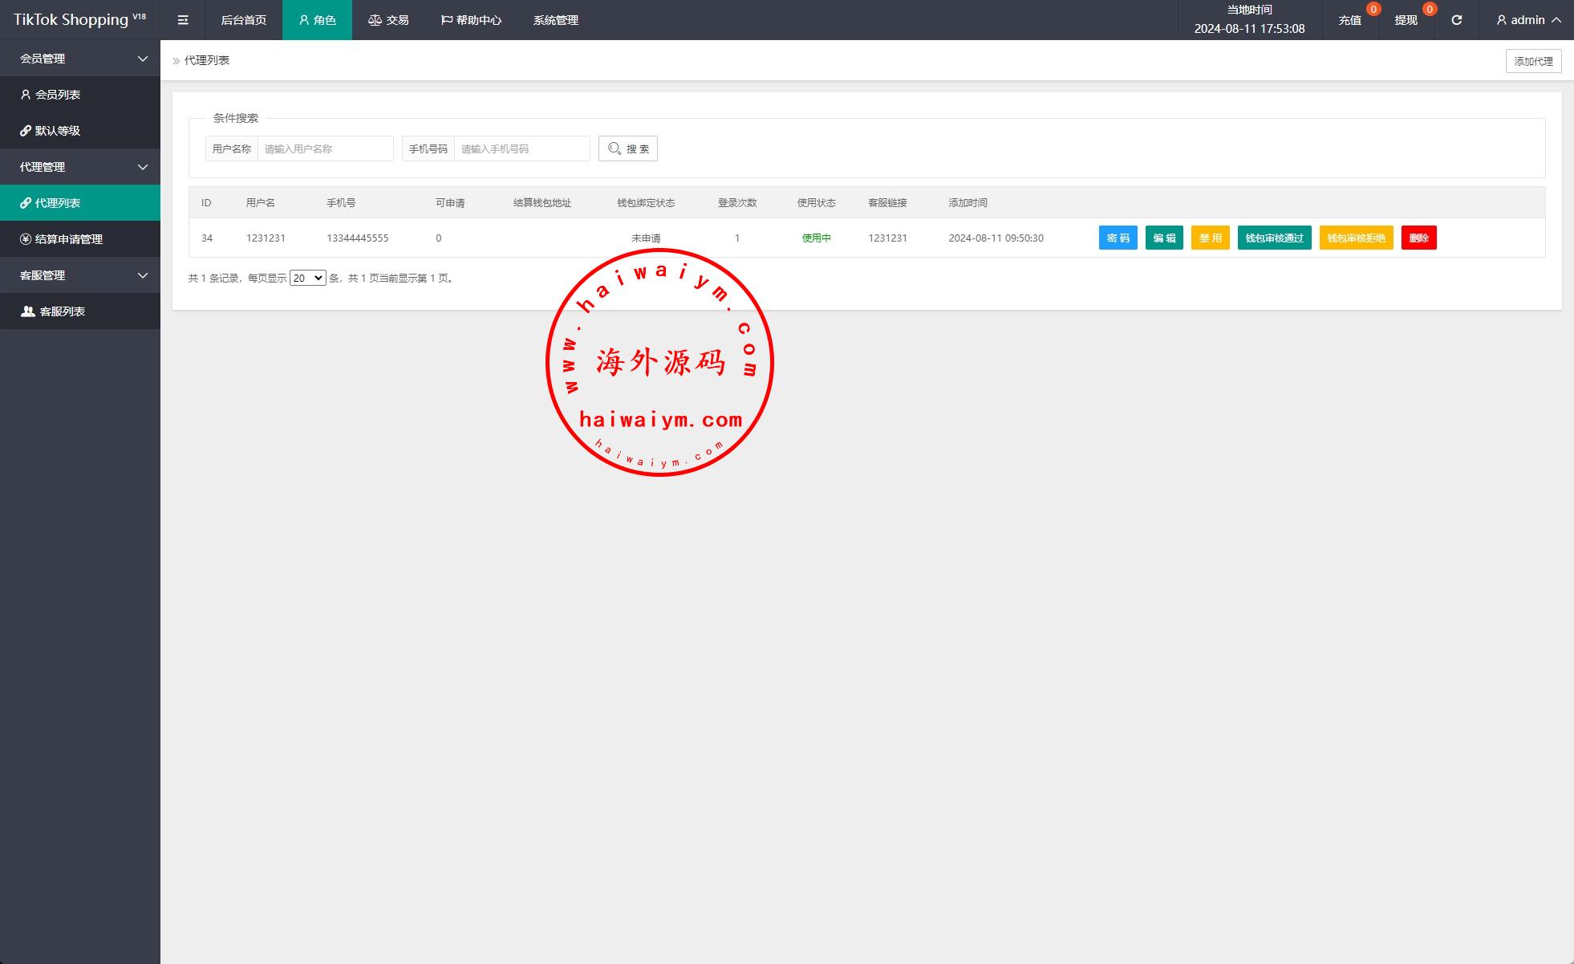The height and width of the screenshot is (964, 1574).
Task: Click the yellow 禁用 button
Action: click(x=1210, y=238)
